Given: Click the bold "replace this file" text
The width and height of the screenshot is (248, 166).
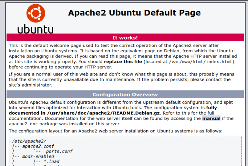Looking at the screenshot, I should [123, 62].
